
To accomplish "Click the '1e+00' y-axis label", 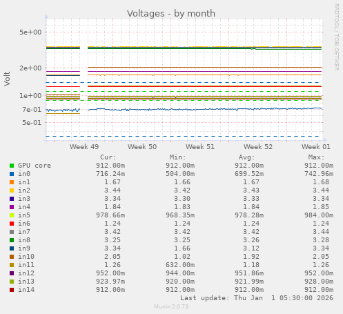I will [30, 96].
